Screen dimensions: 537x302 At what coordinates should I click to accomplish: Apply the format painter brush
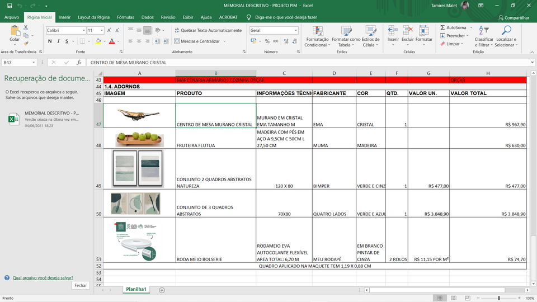[x=26, y=43]
